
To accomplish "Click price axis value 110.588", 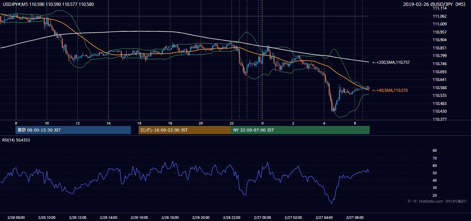I will pyautogui.click(x=440, y=88).
